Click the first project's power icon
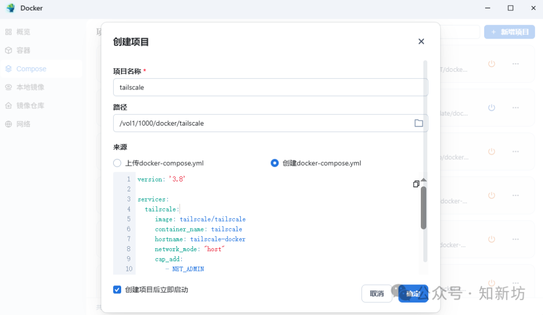This screenshot has height=315, width=543. [x=492, y=64]
